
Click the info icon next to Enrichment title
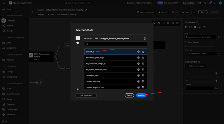(197, 22)
